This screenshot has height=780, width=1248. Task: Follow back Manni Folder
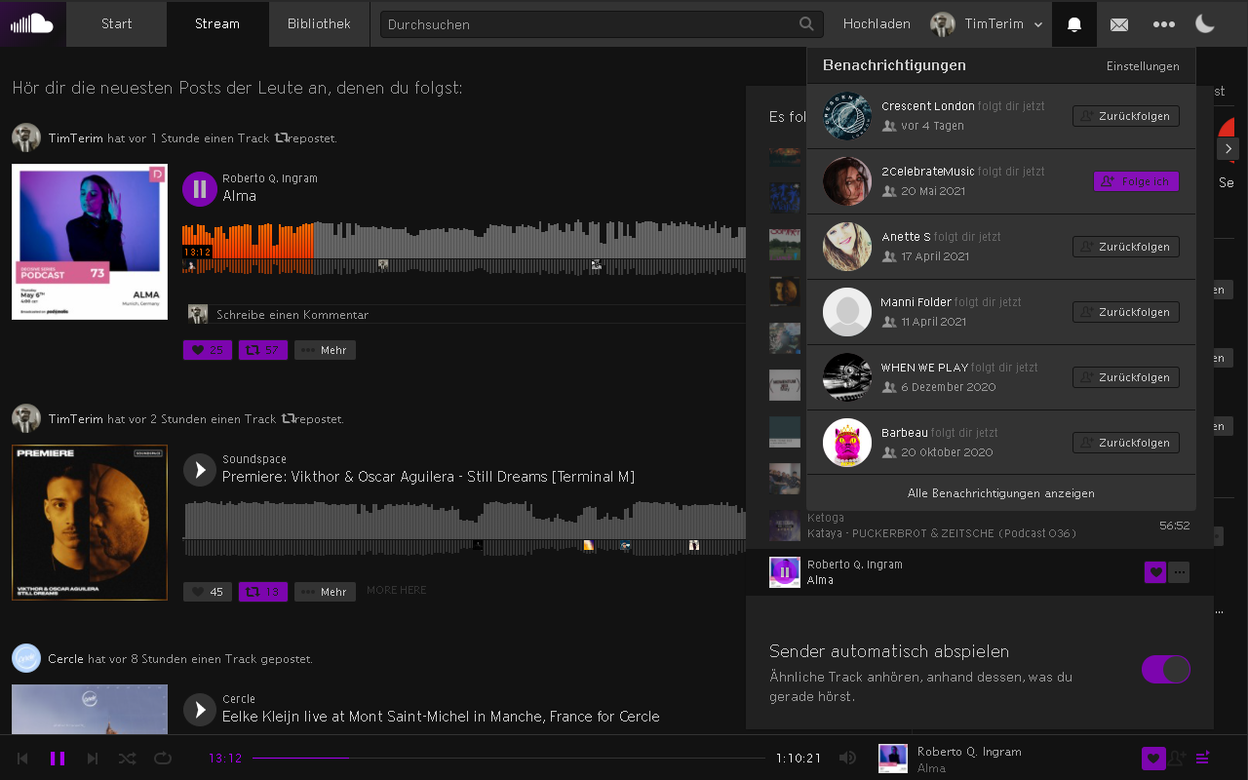point(1126,312)
